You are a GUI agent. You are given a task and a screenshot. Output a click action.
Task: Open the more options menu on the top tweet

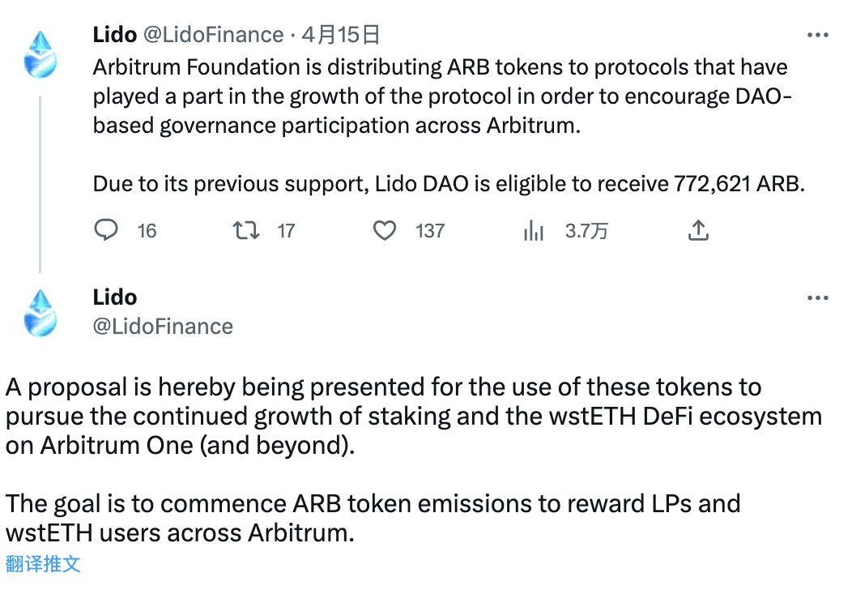pos(818,34)
